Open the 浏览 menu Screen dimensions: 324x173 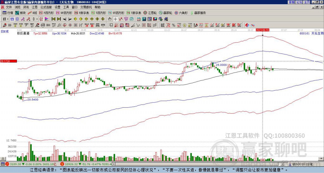click(x=18, y=7)
